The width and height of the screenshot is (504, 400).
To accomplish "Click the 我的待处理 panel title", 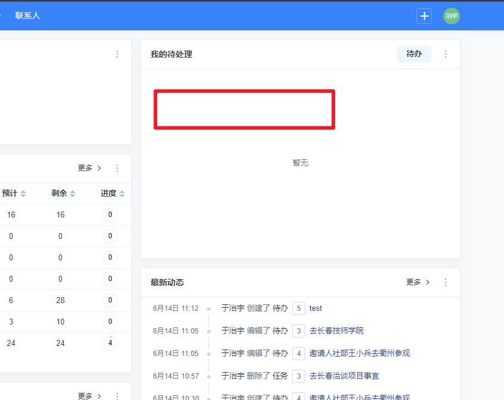I will [x=171, y=54].
